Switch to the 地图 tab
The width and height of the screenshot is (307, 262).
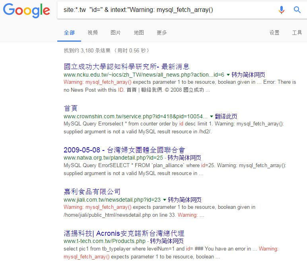pyautogui.click(x=139, y=33)
